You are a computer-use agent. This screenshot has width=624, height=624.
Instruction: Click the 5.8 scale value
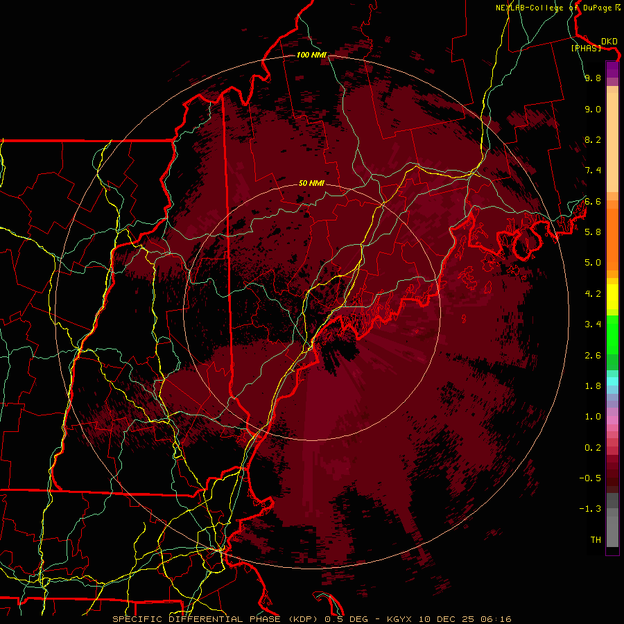(x=593, y=232)
